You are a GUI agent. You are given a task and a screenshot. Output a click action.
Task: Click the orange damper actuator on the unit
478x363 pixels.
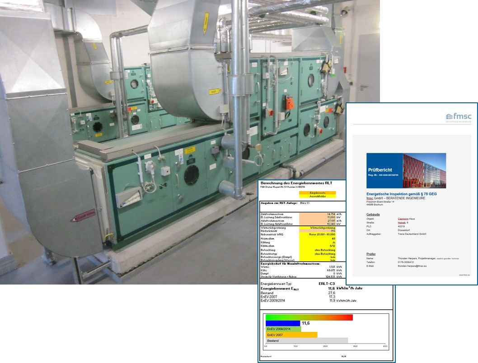289,102
